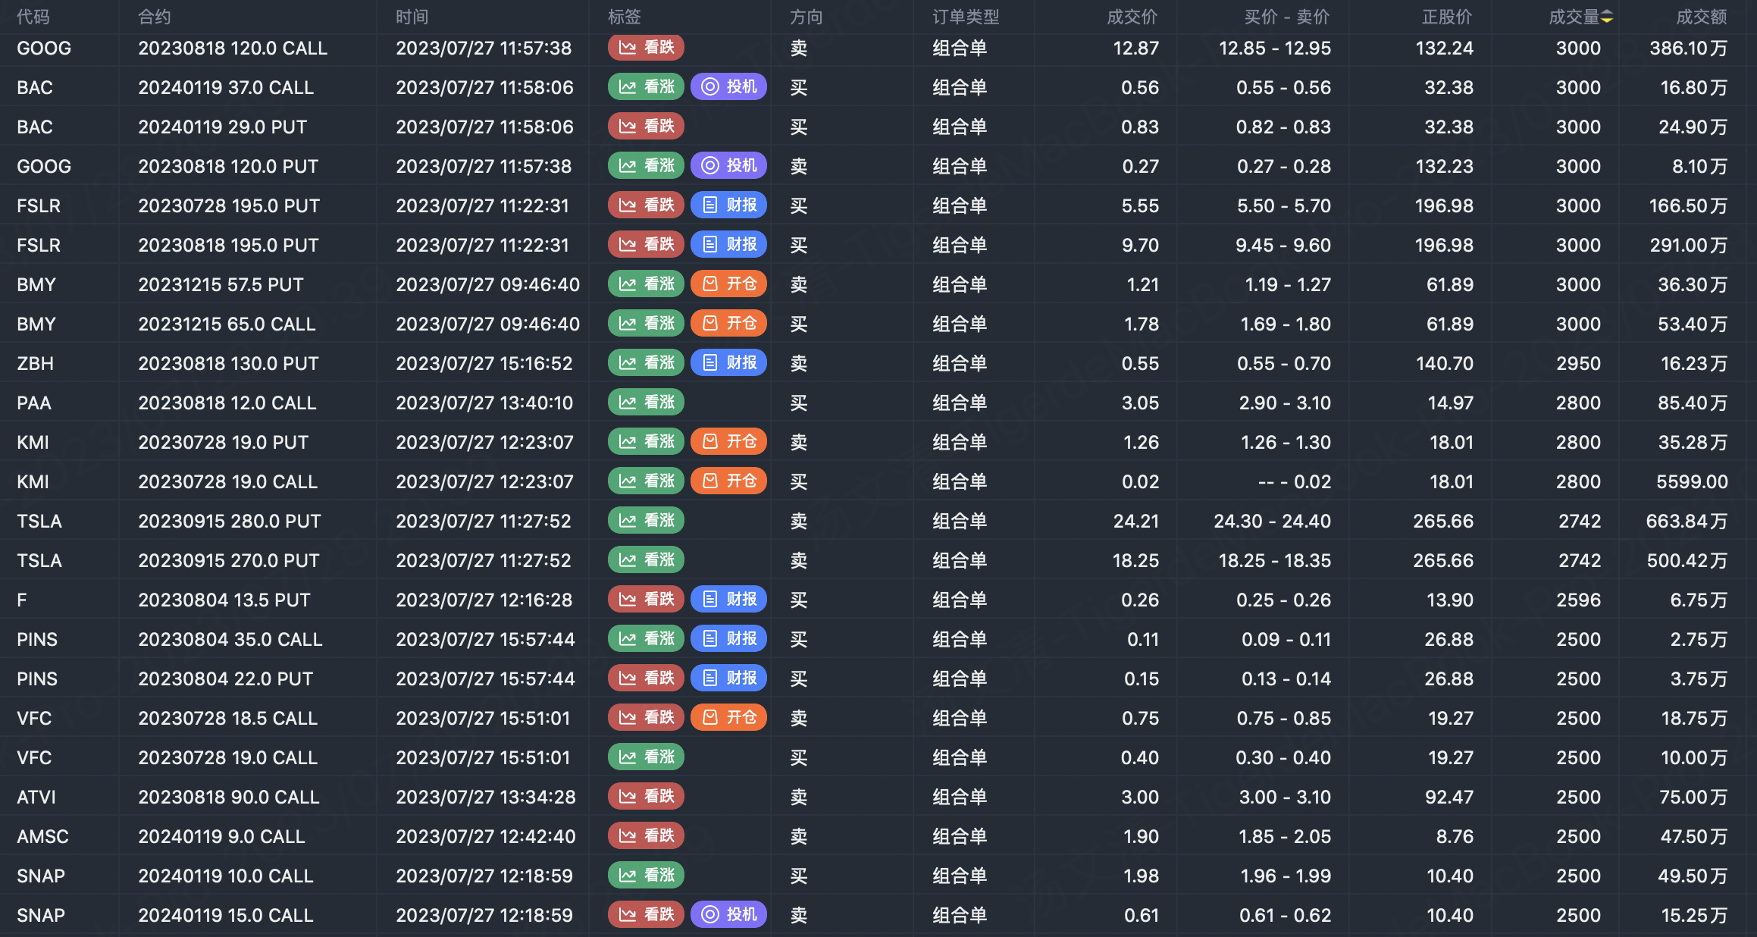Select the 开仓 tag on KMI 19.0 CALL row

728,481
